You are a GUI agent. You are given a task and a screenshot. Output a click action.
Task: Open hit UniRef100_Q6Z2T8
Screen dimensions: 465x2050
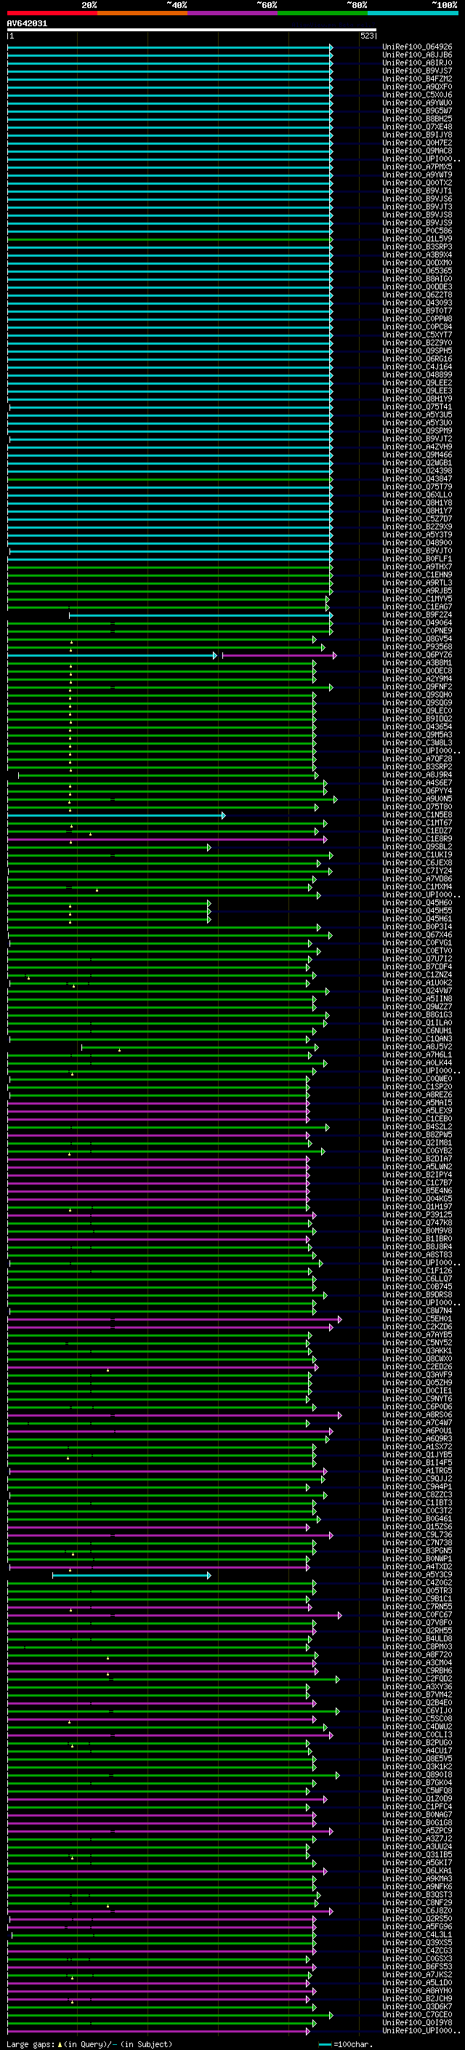[x=417, y=295]
